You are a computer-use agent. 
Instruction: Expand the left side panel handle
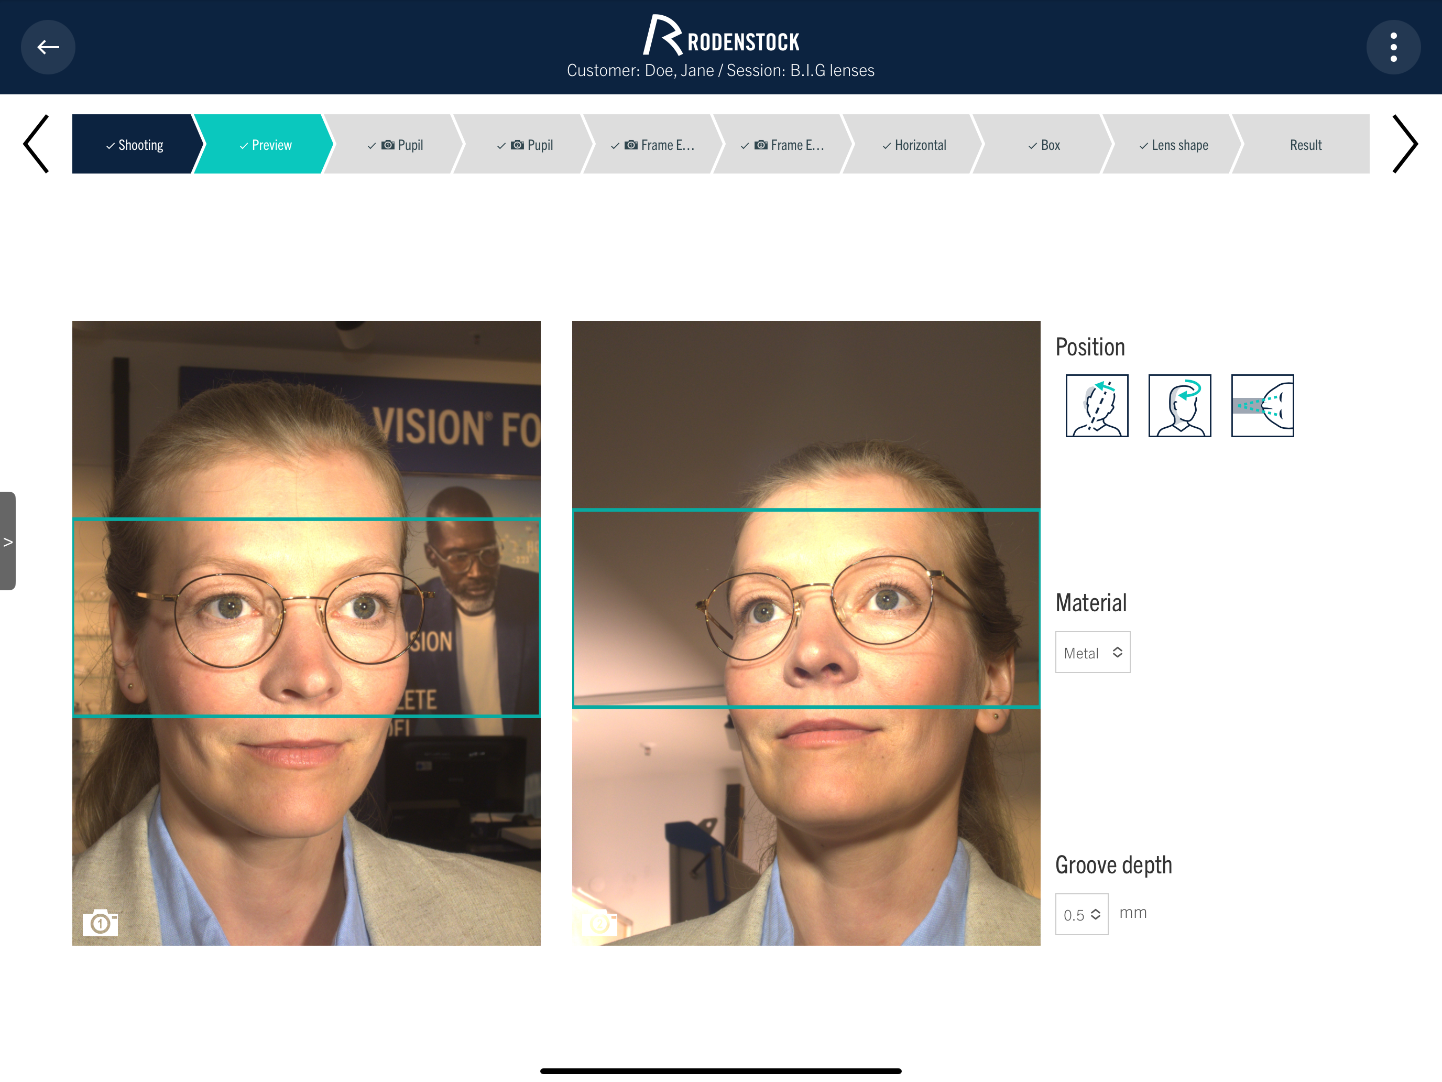[x=7, y=540]
